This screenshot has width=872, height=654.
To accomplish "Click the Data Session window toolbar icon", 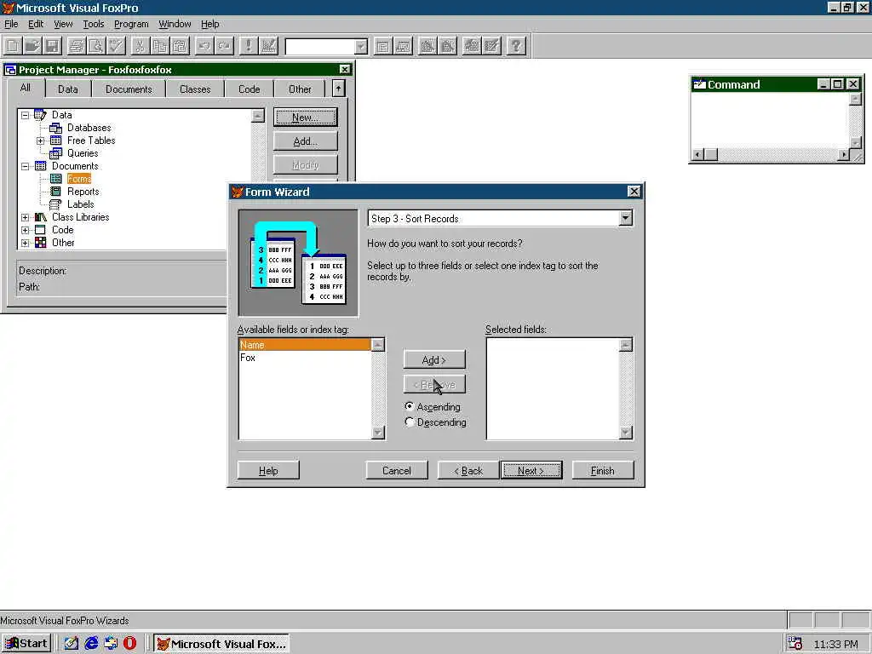I will [x=403, y=46].
